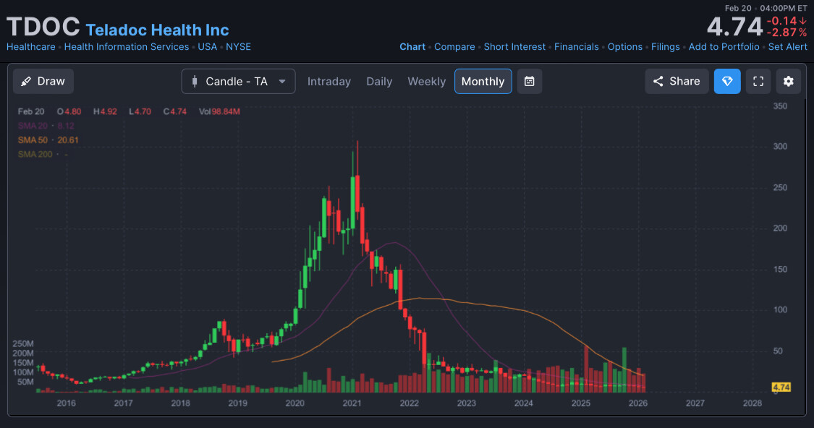Open the Short Interest tab
Screen dimensions: 814x428
pos(514,47)
